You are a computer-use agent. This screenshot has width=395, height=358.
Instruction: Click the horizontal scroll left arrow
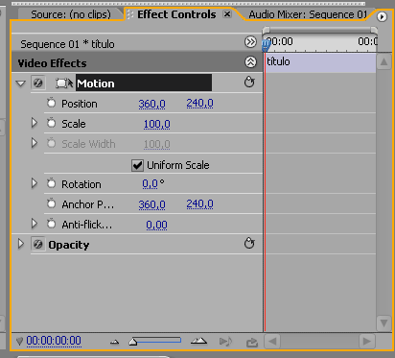272,341
